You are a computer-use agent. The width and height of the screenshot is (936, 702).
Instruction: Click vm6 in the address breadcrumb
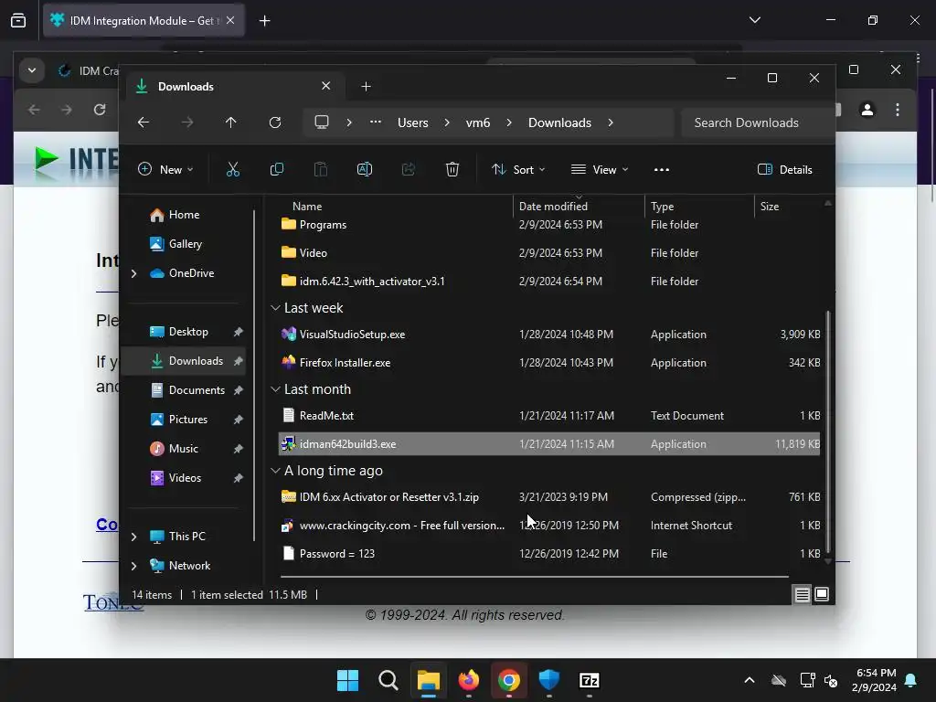pos(477,122)
